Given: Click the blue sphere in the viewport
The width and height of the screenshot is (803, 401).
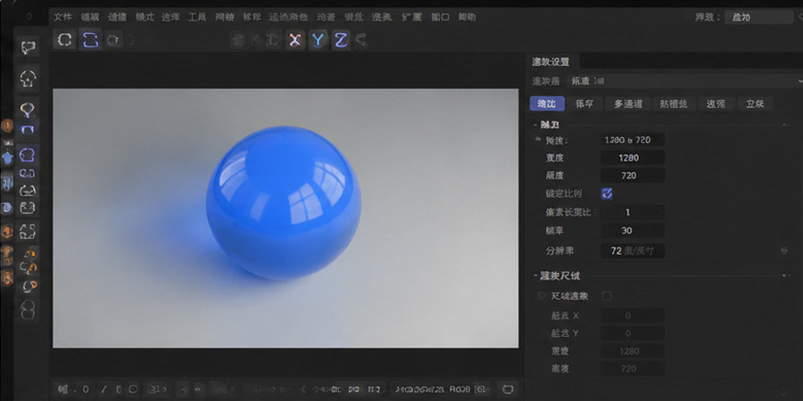Looking at the screenshot, I should (x=283, y=202).
